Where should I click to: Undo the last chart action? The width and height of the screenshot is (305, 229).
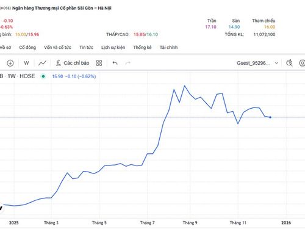(x=115, y=63)
